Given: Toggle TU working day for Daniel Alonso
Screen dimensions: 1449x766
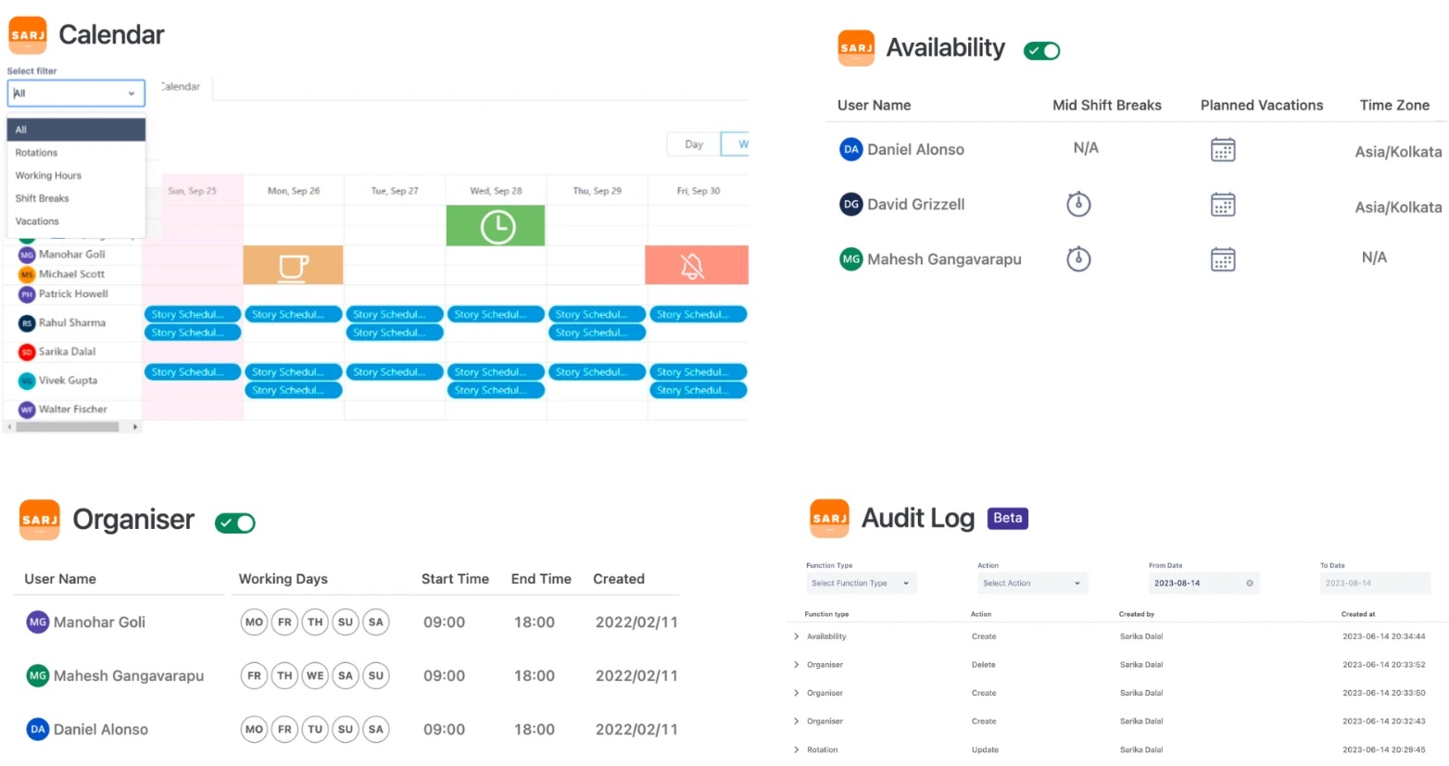Looking at the screenshot, I should click(x=315, y=730).
